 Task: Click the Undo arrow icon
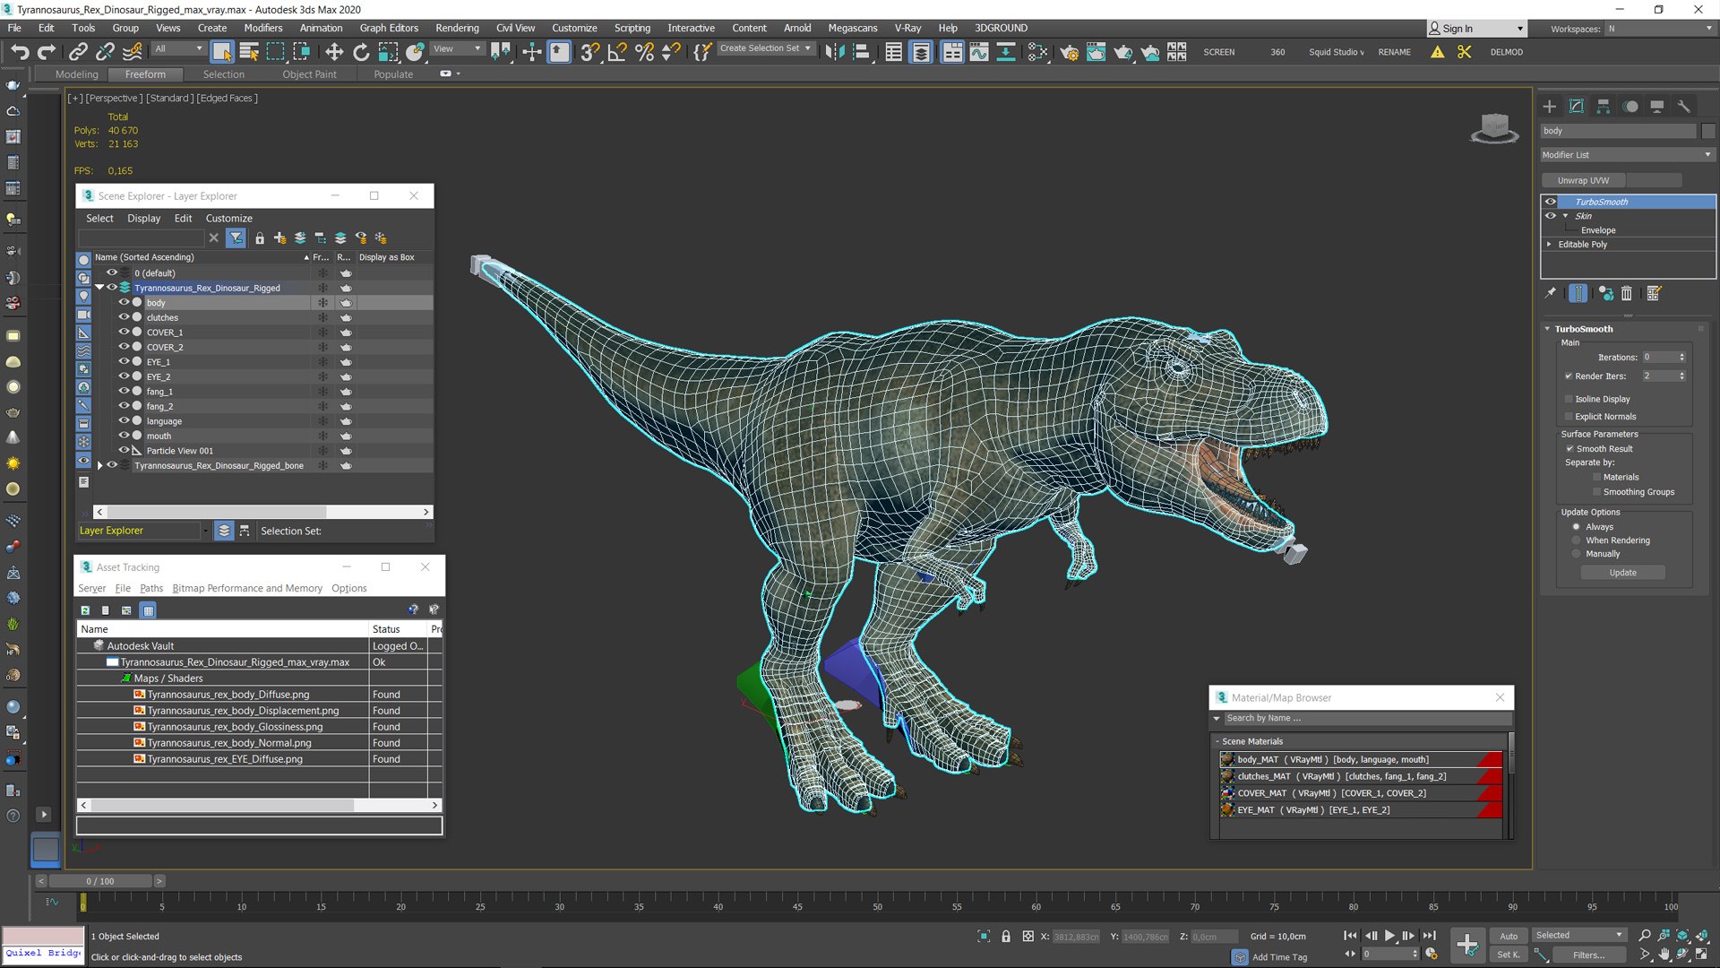tap(20, 52)
